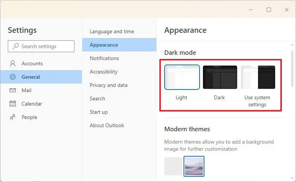Switch to Dark mode option
The width and height of the screenshot is (296, 182).
pyautogui.click(x=220, y=78)
